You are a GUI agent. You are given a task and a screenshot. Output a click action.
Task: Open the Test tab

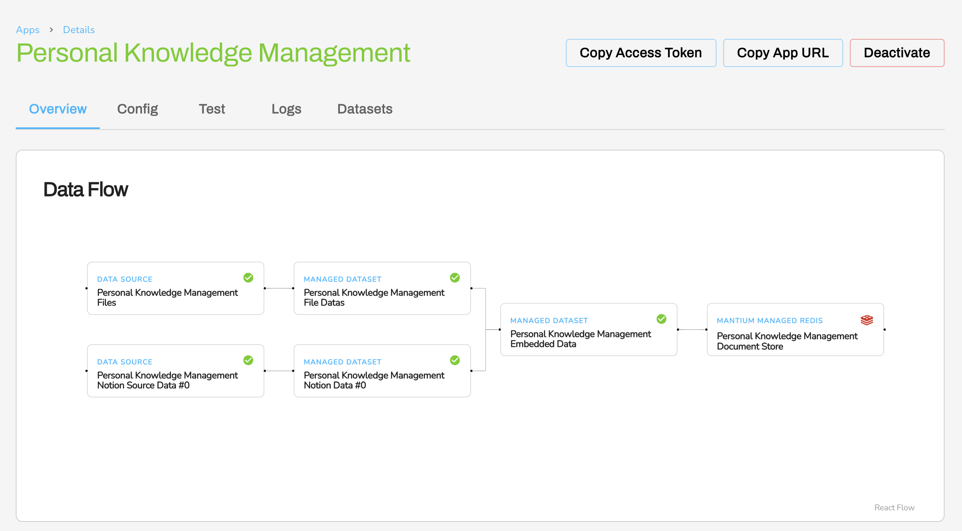(212, 109)
